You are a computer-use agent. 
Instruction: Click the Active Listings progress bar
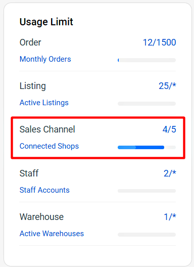pos(147,104)
